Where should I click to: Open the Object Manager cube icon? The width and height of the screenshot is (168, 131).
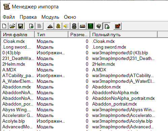pos(99,26)
